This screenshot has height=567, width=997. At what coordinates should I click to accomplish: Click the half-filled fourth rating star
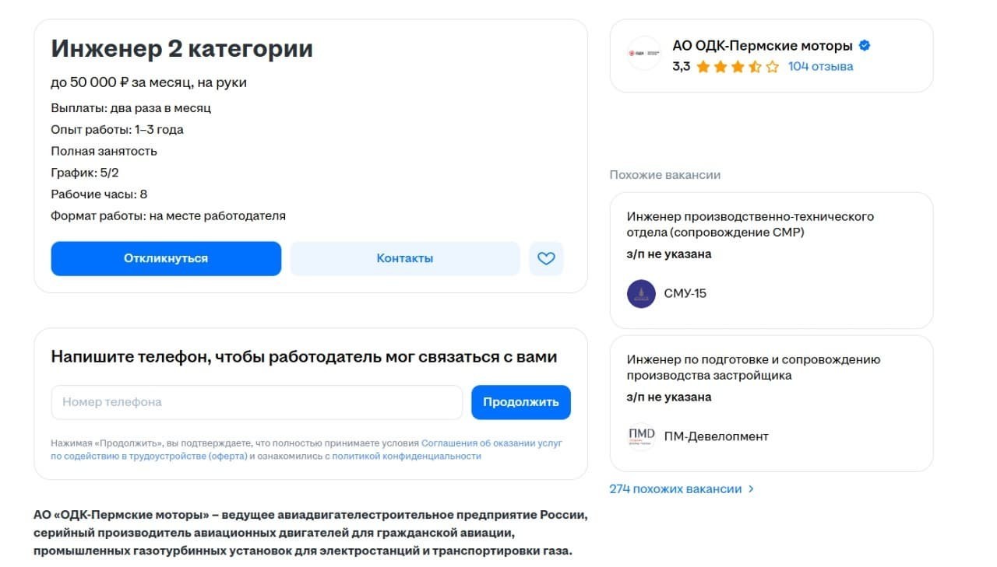[x=756, y=67]
